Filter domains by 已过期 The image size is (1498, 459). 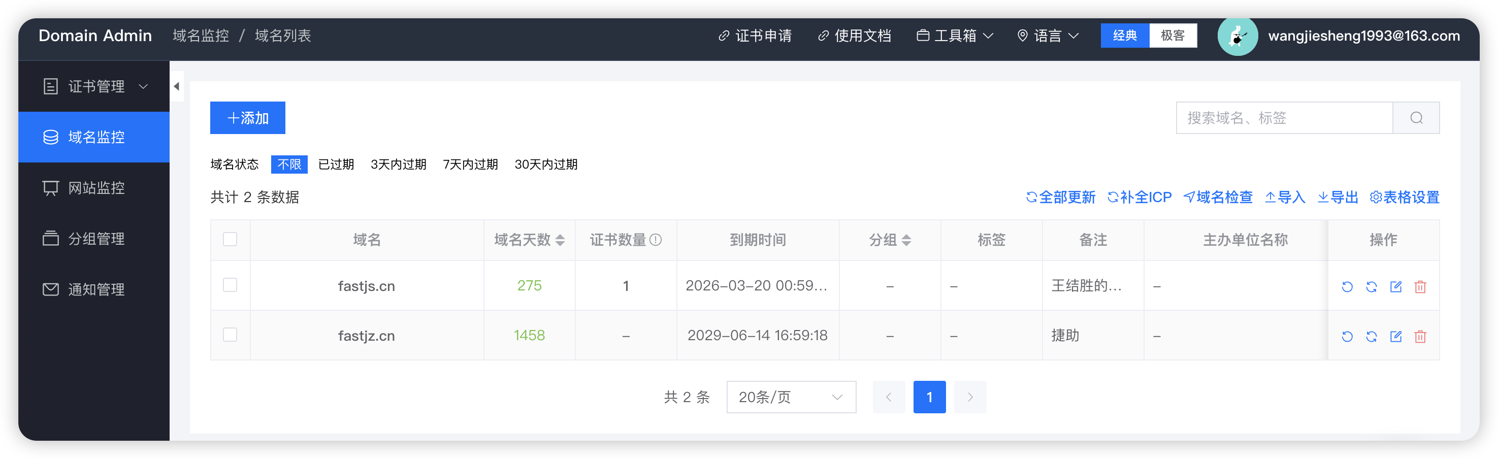336,165
